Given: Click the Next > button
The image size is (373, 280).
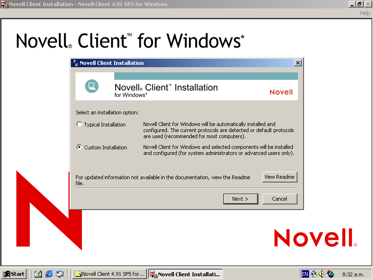Looking at the screenshot, I should pyautogui.click(x=241, y=199).
